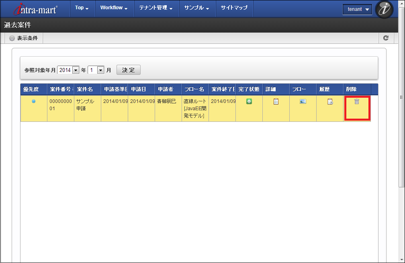Open the details clipboard icon
Screen dimensions: 405x263
pyautogui.click(x=276, y=102)
